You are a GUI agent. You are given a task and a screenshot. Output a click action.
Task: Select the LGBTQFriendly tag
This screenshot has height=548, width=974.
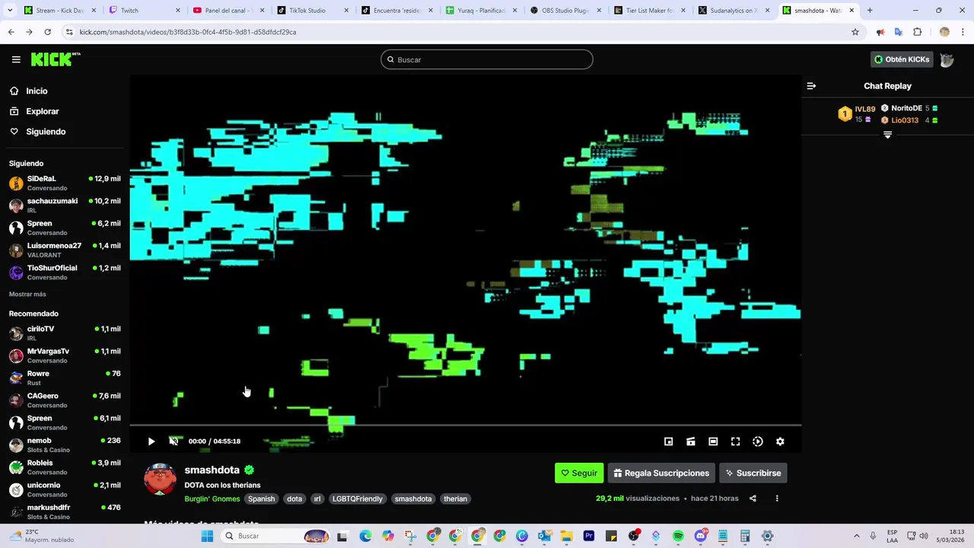click(357, 499)
